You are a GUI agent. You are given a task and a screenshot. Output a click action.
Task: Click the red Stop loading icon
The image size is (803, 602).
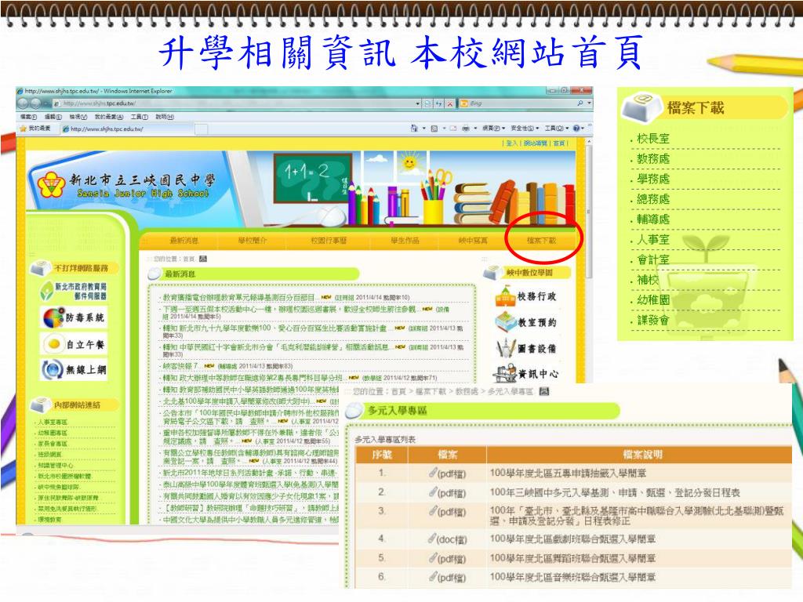449,103
